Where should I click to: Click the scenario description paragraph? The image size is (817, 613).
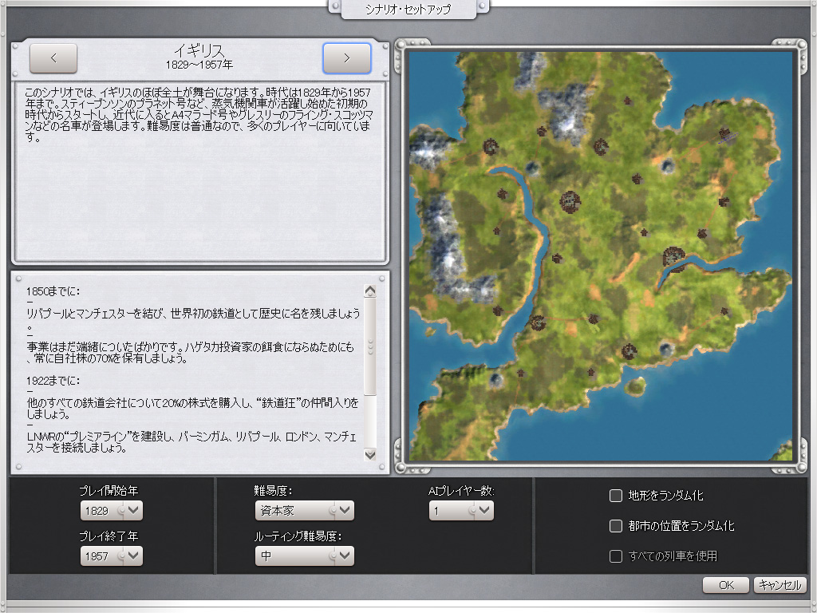(x=198, y=115)
